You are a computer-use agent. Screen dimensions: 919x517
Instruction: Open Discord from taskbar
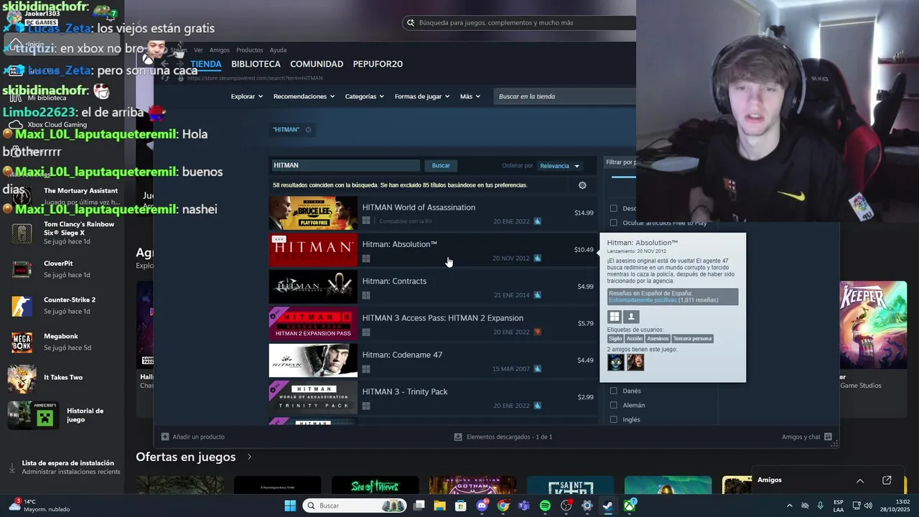tap(482, 506)
